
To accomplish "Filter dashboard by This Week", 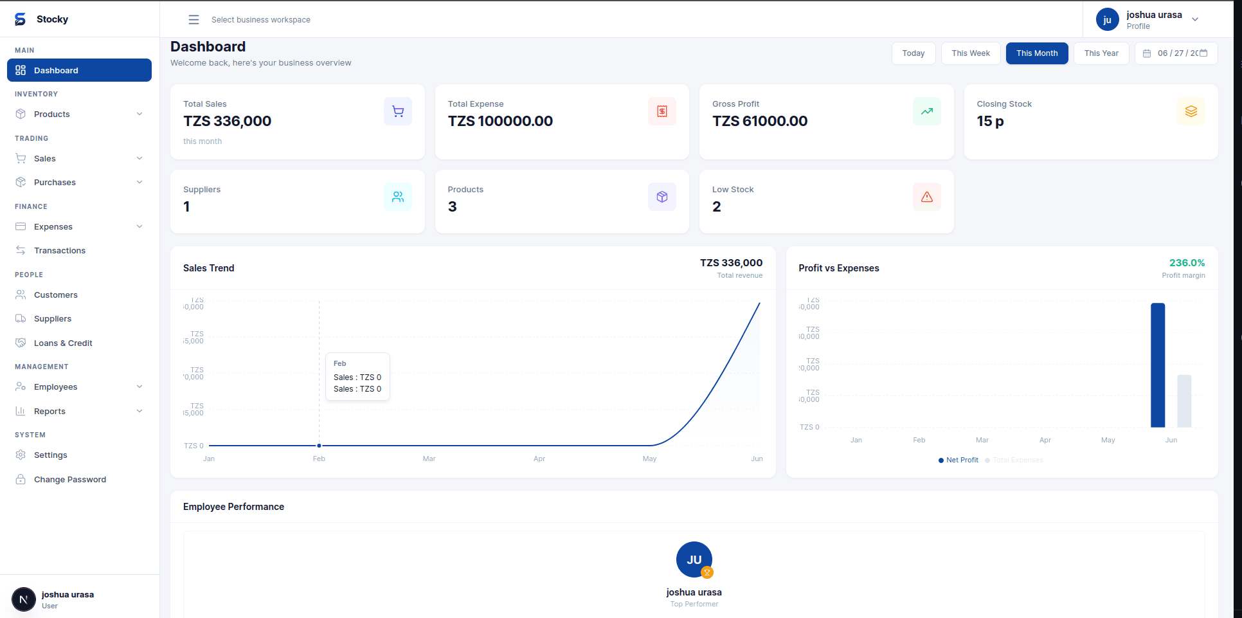I will [x=971, y=53].
